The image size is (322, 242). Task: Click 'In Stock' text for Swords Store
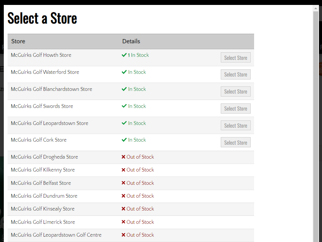[137, 106]
